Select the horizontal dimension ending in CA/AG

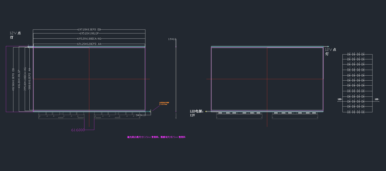[x=89, y=39]
